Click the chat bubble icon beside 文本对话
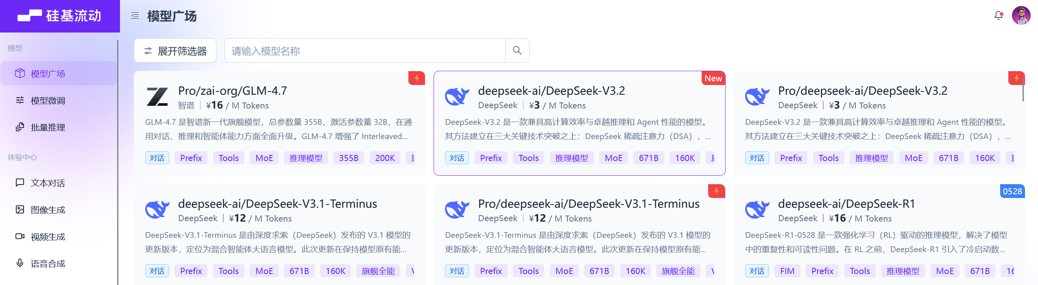 point(20,183)
